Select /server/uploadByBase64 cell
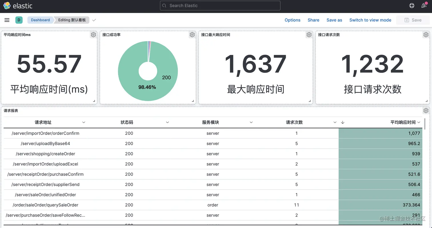 tap(45, 143)
